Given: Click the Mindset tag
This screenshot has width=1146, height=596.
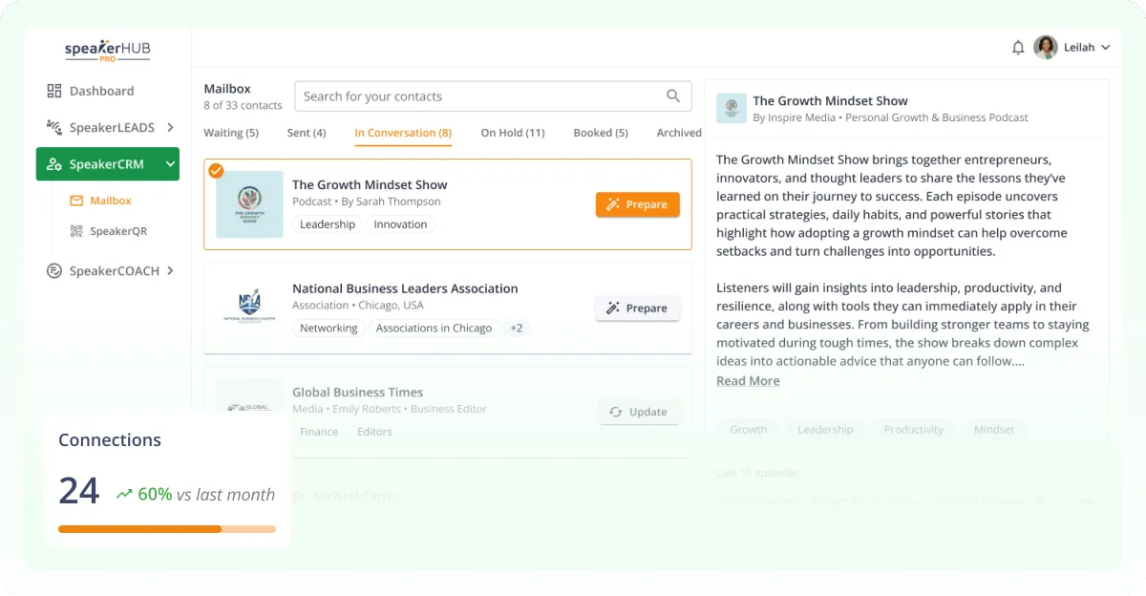Looking at the screenshot, I should click(x=994, y=430).
